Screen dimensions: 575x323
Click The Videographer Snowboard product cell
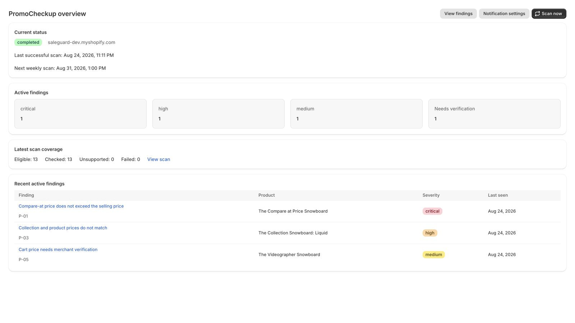click(289, 254)
